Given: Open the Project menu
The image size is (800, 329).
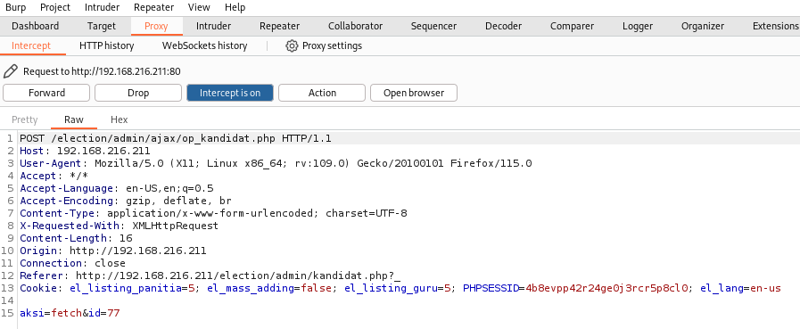Looking at the screenshot, I should point(55,7).
